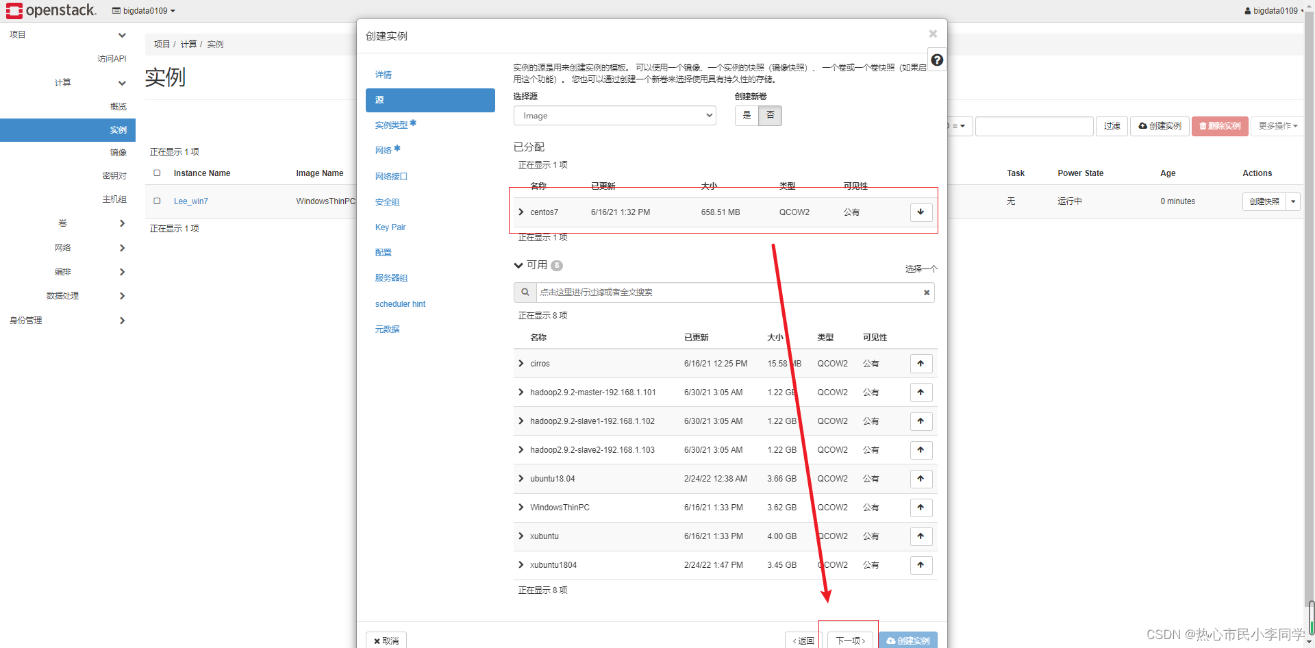Screen dimensions: 1315x648
Task: Expand hadoop2.9.2-slave1-192.168.1.102 row details
Action: [x=521, y=421]
